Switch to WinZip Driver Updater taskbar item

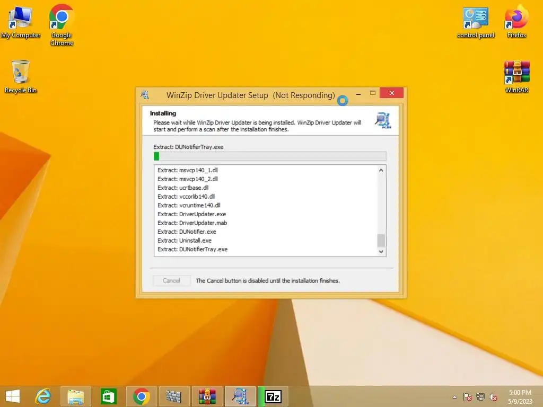(x=240, y=396)
